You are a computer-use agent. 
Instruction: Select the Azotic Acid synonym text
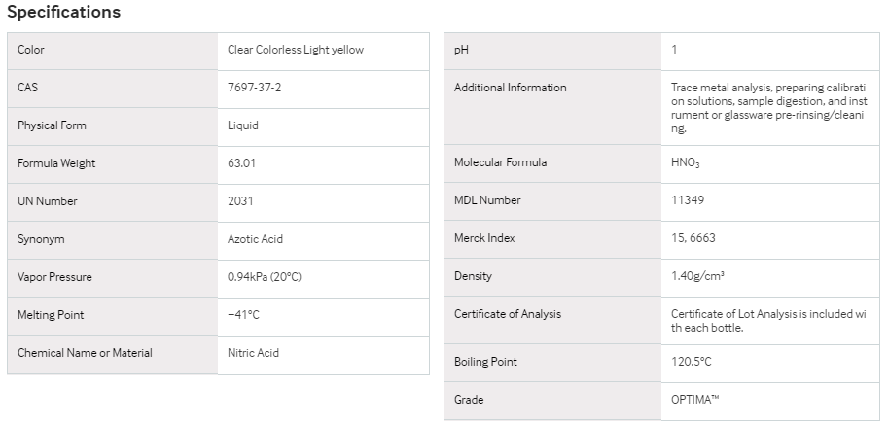click(x=255, y=239)
